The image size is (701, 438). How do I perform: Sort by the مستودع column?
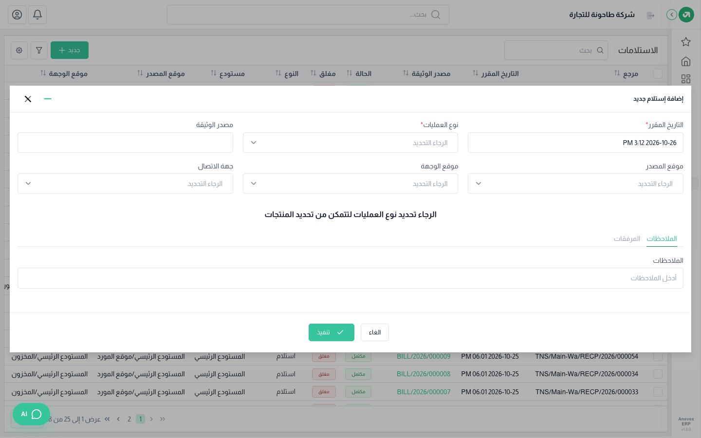click(x=228, y=73)
